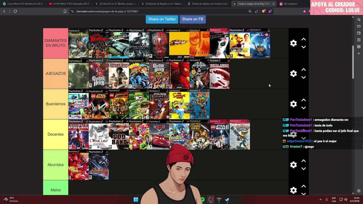Open the zoom magnifier in address bar

click(x=250, y=11)
